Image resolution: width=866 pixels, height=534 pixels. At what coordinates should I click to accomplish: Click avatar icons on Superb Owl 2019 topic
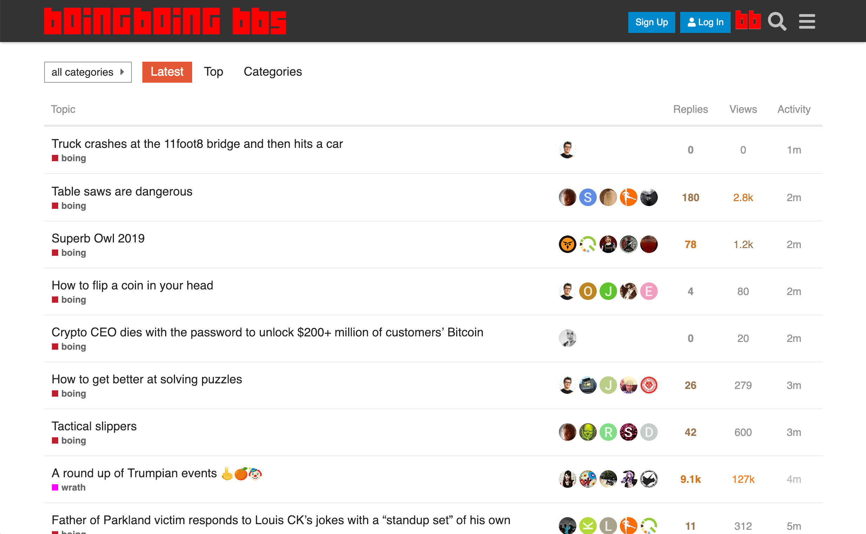608,244
